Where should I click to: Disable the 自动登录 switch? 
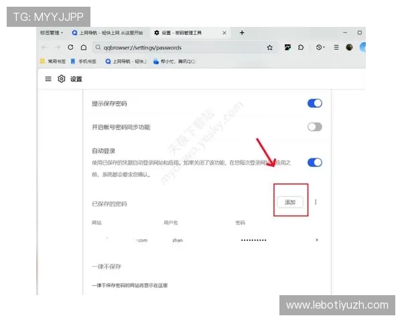[315, 162]
